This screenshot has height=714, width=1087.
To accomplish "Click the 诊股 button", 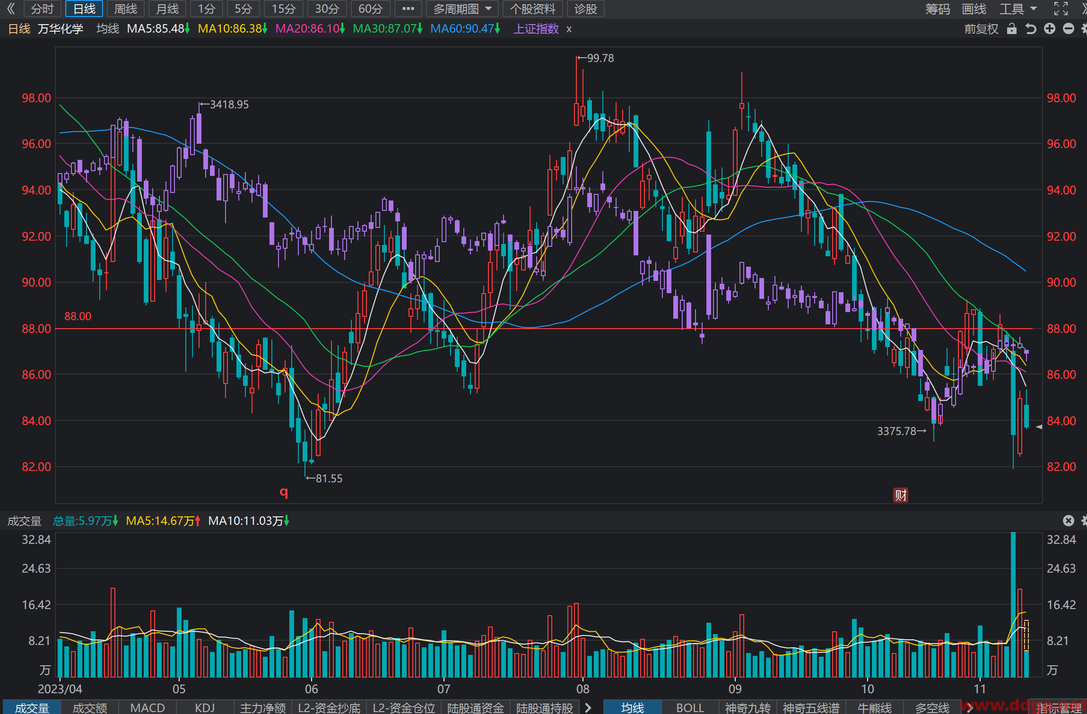I will 585,9.
